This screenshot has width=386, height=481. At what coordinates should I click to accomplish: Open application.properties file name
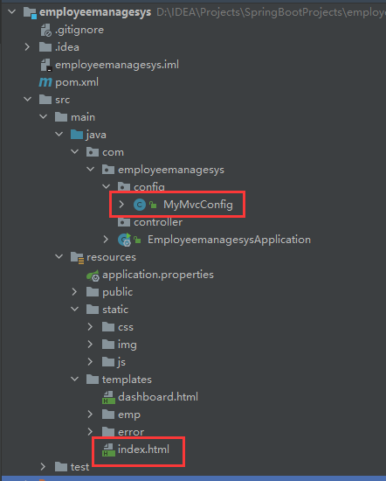(158, 275)
